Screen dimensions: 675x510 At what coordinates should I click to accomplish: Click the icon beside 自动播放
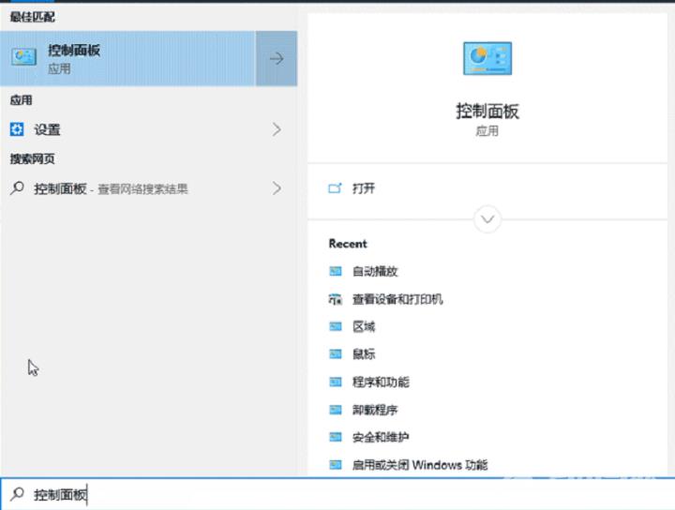point(336,271)
